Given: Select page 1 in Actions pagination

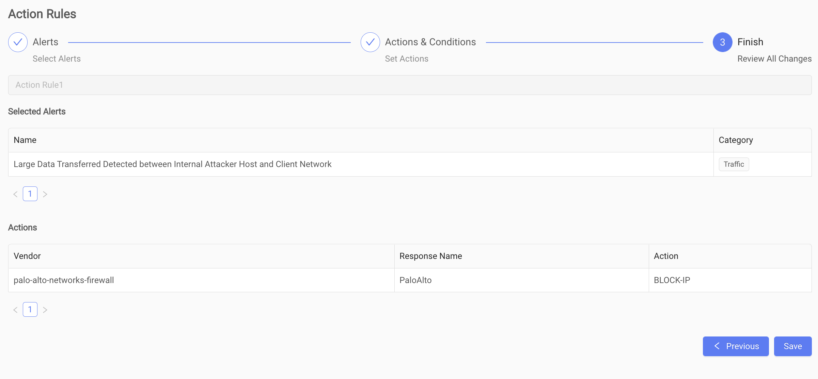Looking at the screenshot, I should [30, 310].
